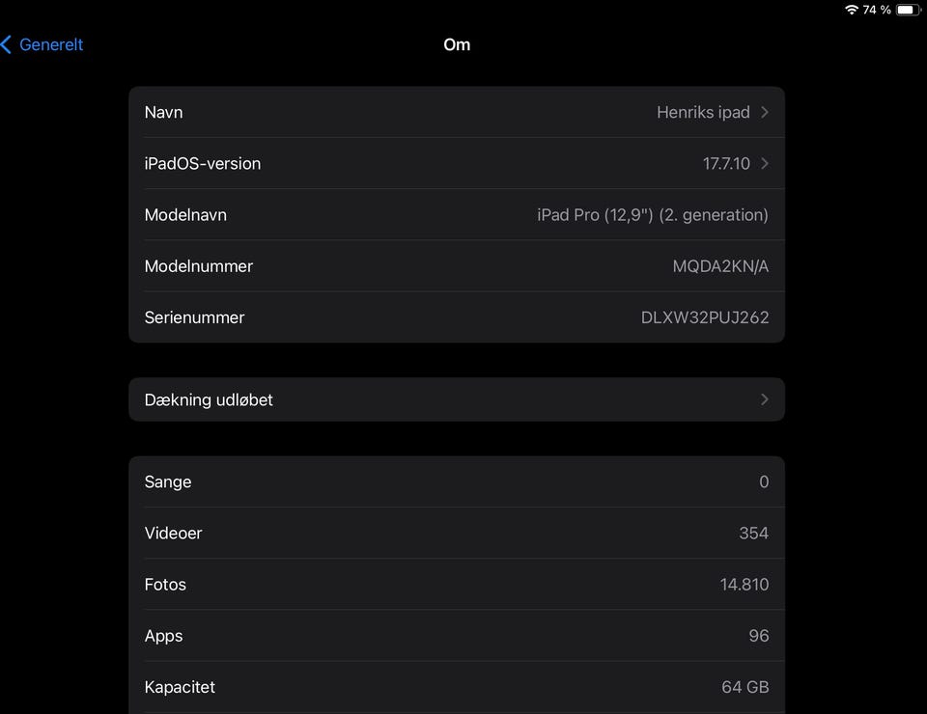Tap the Henriks ipad device name

pos(703,112)
